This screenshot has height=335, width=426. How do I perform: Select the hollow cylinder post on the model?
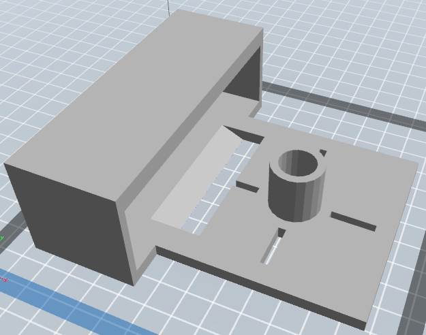297,185
